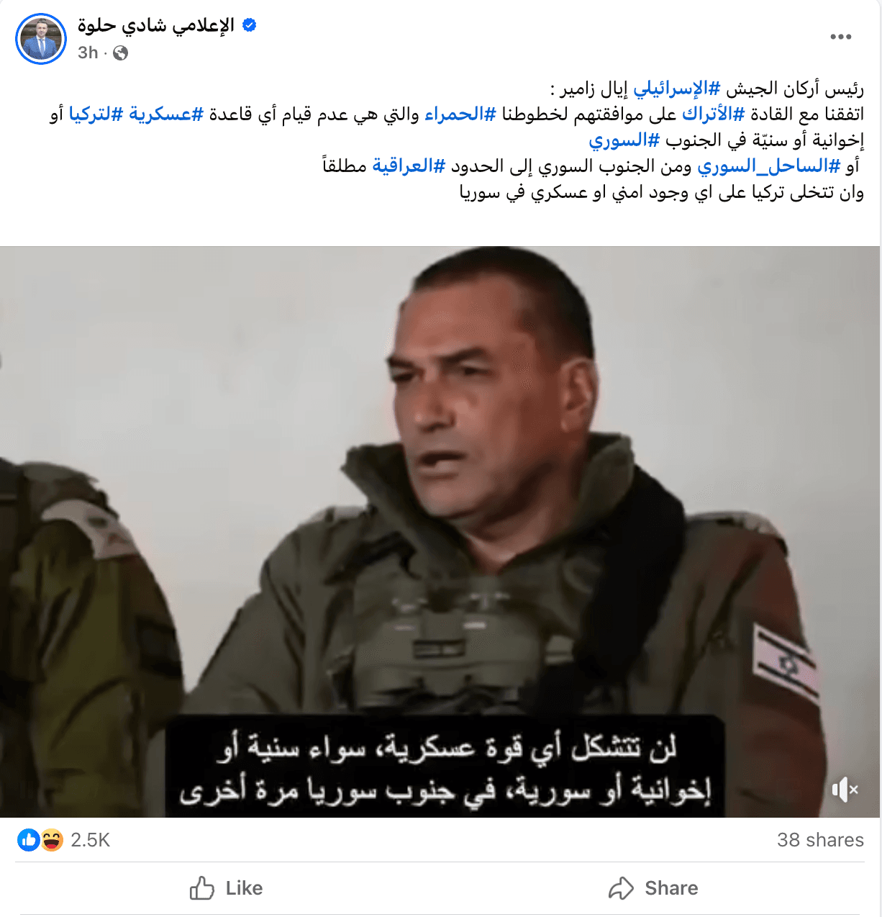View the 38 shares list
Viewport: 882px width, 917px height.
[820, 840]
